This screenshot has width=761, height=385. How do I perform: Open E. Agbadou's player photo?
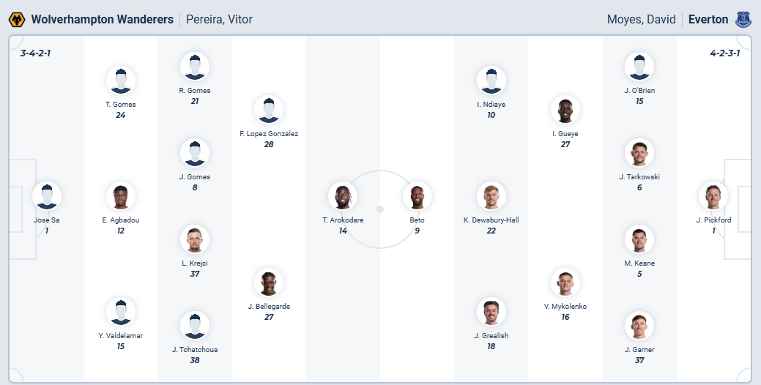tap(121, 196)
